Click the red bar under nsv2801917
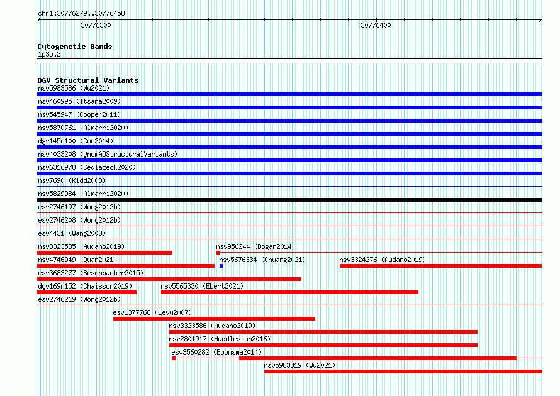The image size is (560, 396). [323, 345]
